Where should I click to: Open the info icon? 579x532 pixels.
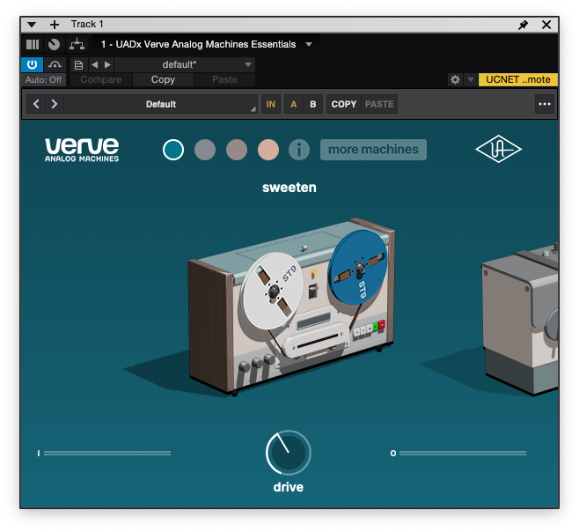[299, 150]
